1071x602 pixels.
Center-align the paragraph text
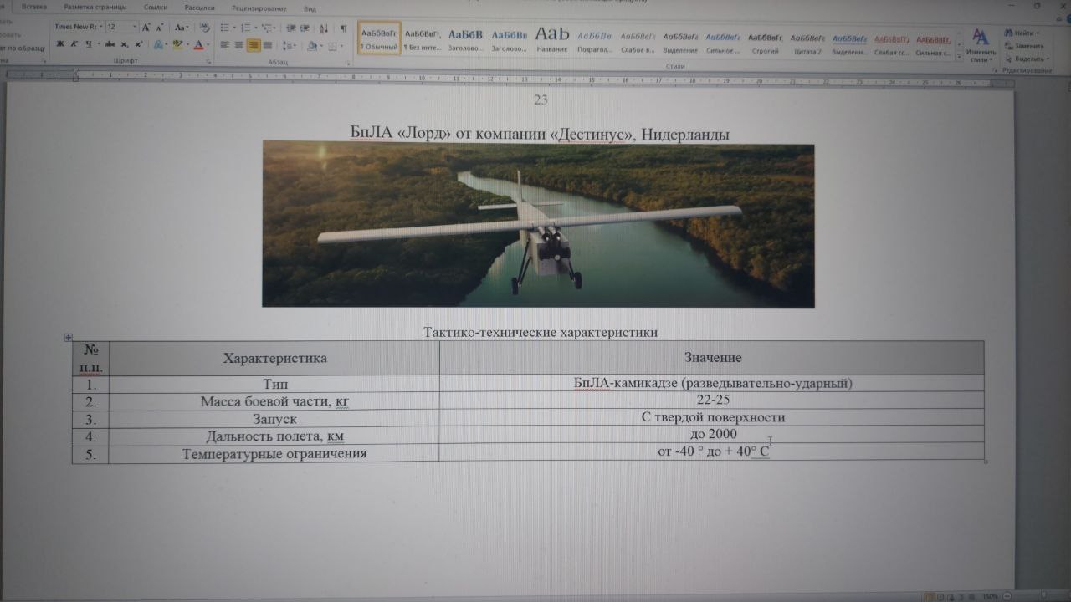coord(238,45)
